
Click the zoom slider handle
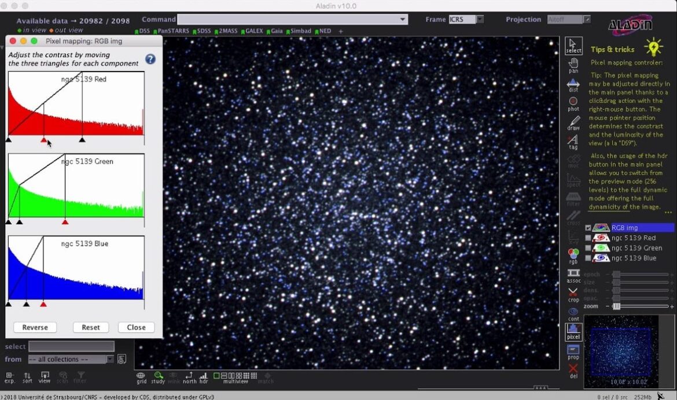point(617,306)
